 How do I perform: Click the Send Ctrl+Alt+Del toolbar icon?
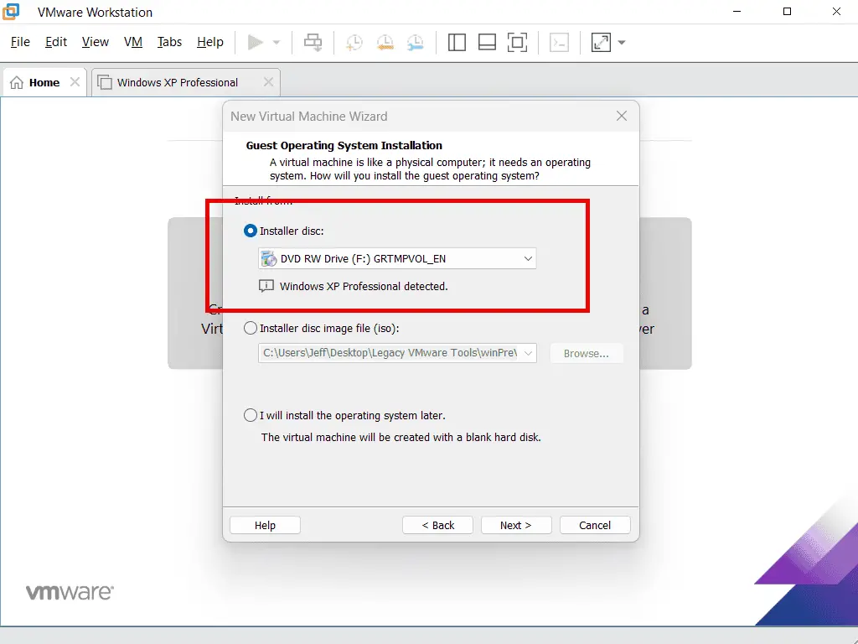tap(313, 42)
